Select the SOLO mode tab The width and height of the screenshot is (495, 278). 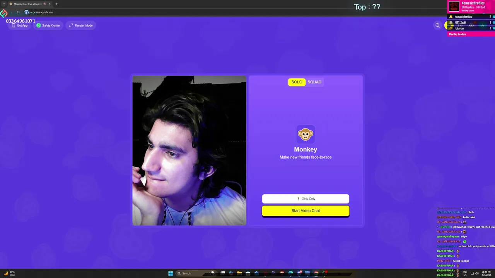tap(297, 82)
